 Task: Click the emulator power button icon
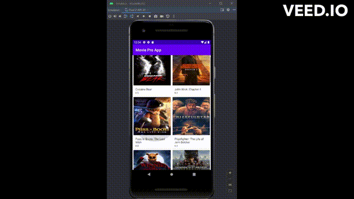pos(110,16)
